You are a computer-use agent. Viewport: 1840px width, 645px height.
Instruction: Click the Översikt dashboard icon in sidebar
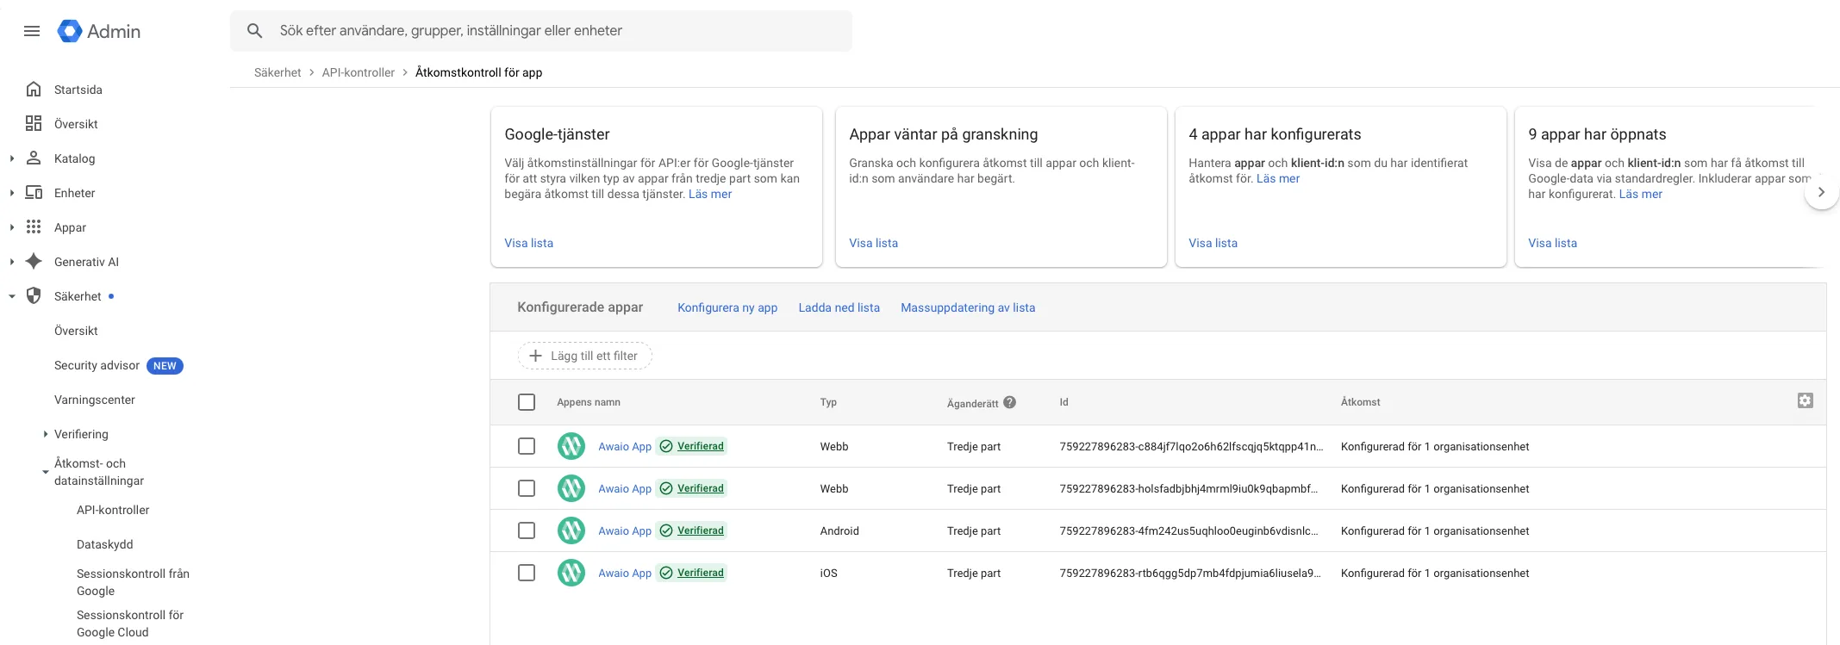coord(34,124)
